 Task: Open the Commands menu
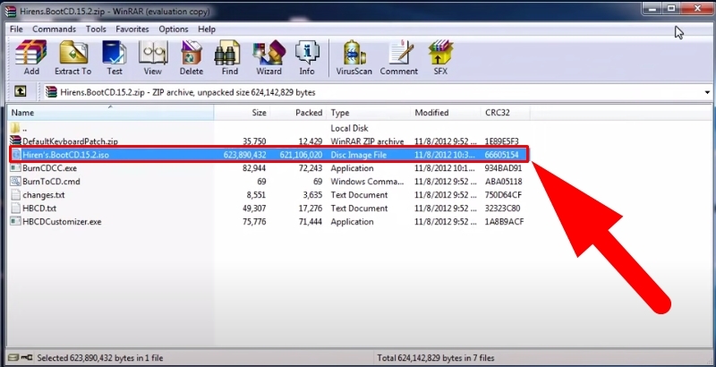(x=55, y=29)
